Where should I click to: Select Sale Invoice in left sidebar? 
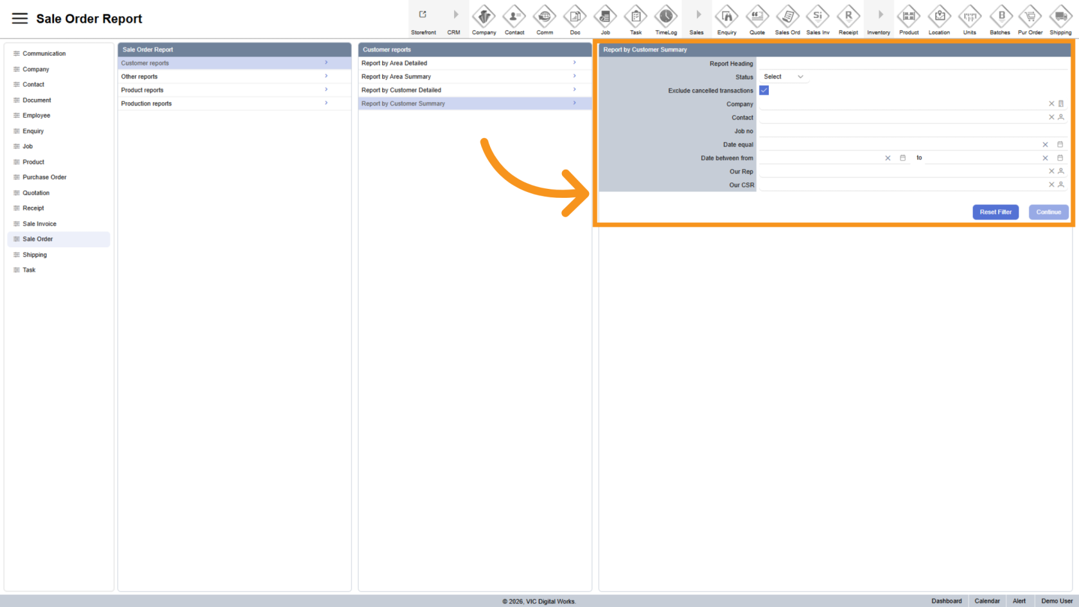[x=40, y=224]
